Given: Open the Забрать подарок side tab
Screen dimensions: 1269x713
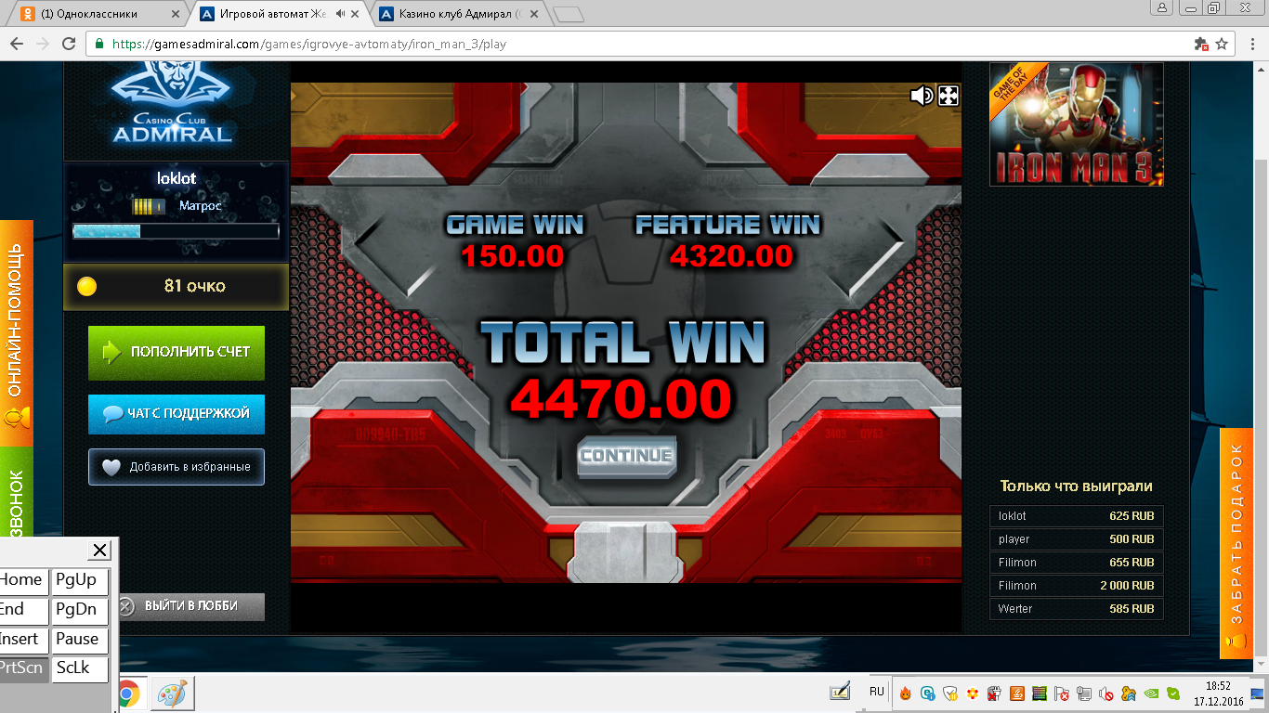Looking at the screenshot, I should [x=1236, y=543].
